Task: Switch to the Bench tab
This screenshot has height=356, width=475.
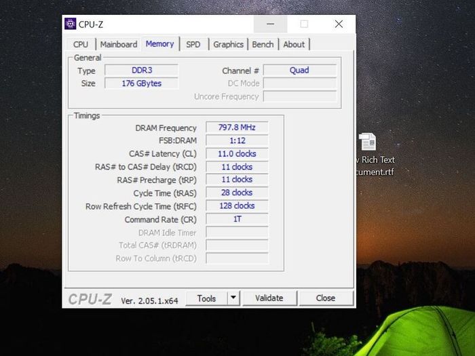Action: point(263,45)
